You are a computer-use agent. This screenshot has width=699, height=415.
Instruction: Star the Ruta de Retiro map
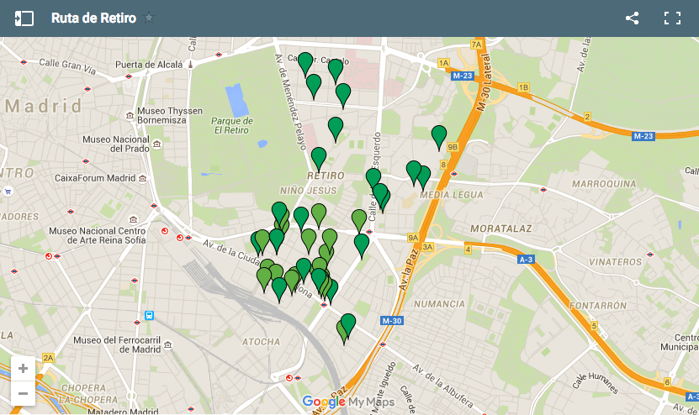click(x=149, y=18)
